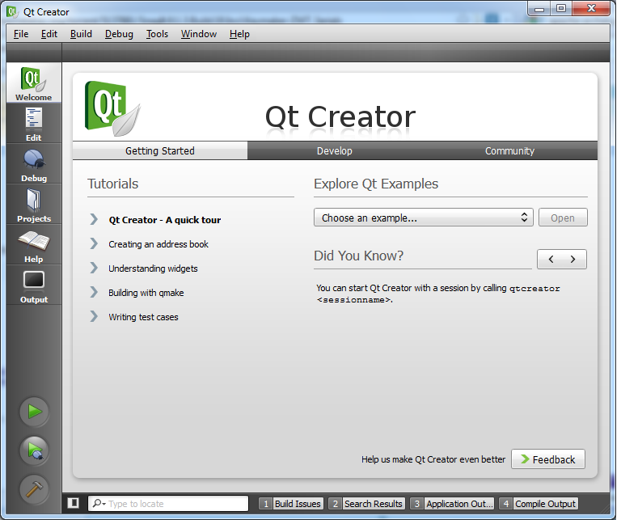The height and width of the screenshot is (520, 621).
Task: Open the Help menu
Action: (x=239, y=34)
